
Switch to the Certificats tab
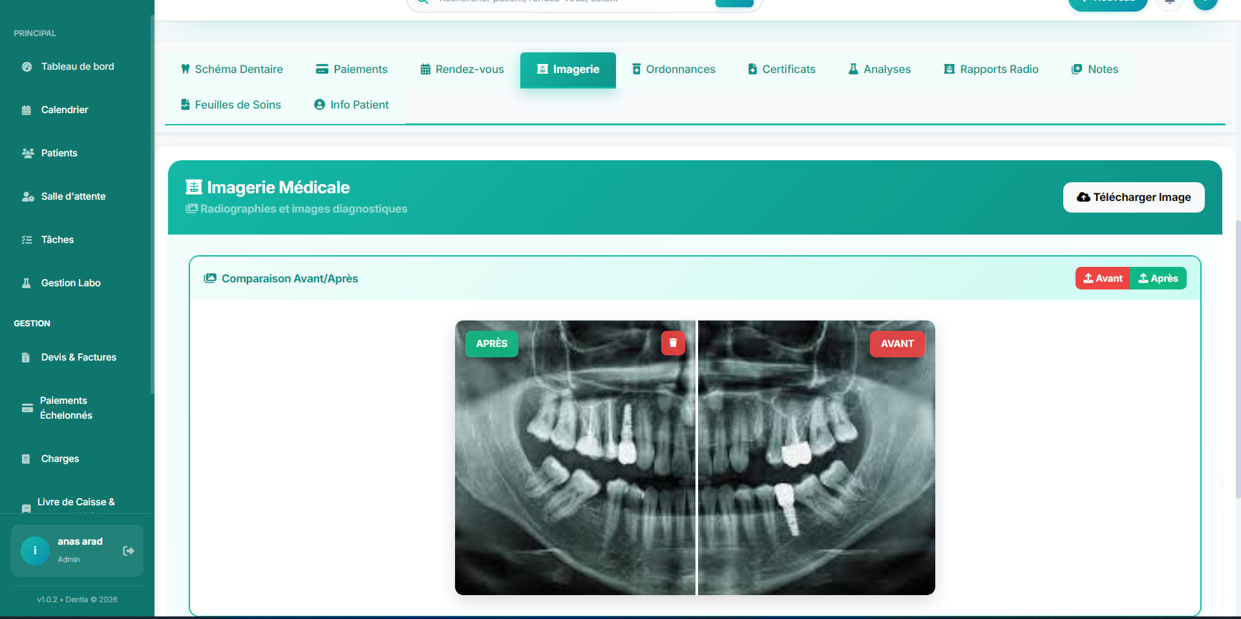pyautogui.click(x=781, y=69)
